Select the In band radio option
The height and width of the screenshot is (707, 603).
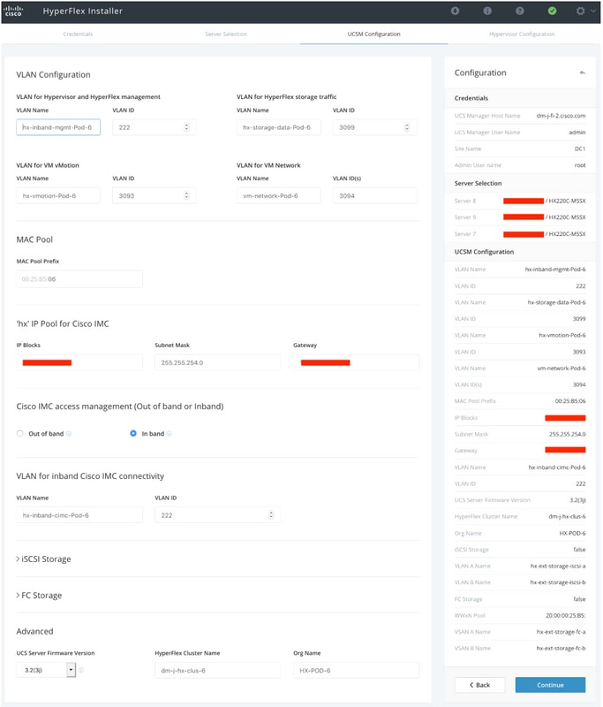click(133, 433)
